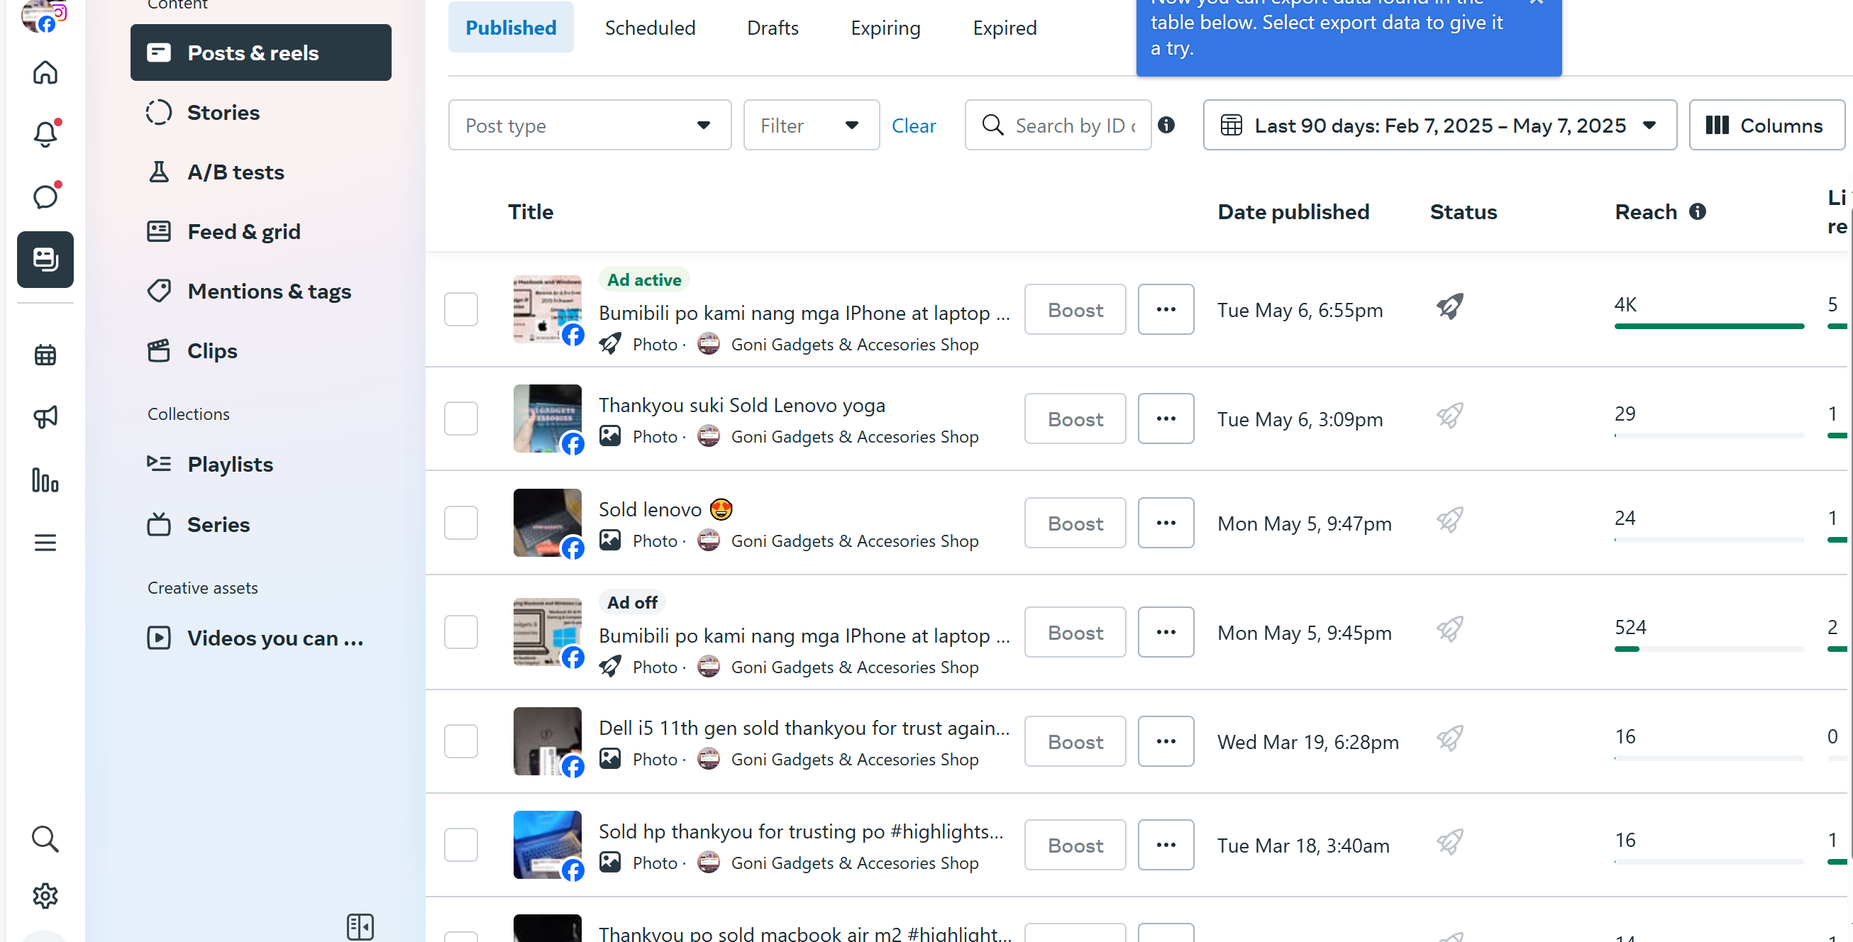Select checkbox for Thankyou suki Sold Lenovo yoga
Image resolution: width=1853 pixels, height=942 pixels.
[461, 419]
